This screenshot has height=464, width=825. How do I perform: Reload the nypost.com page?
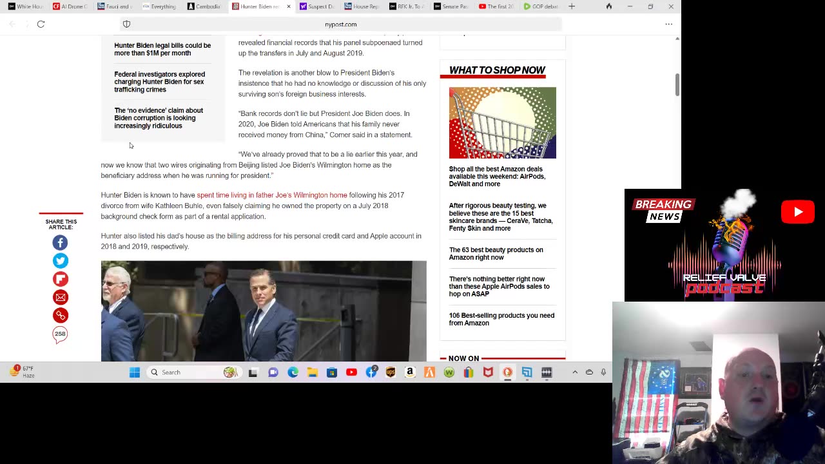coord(41,24)
